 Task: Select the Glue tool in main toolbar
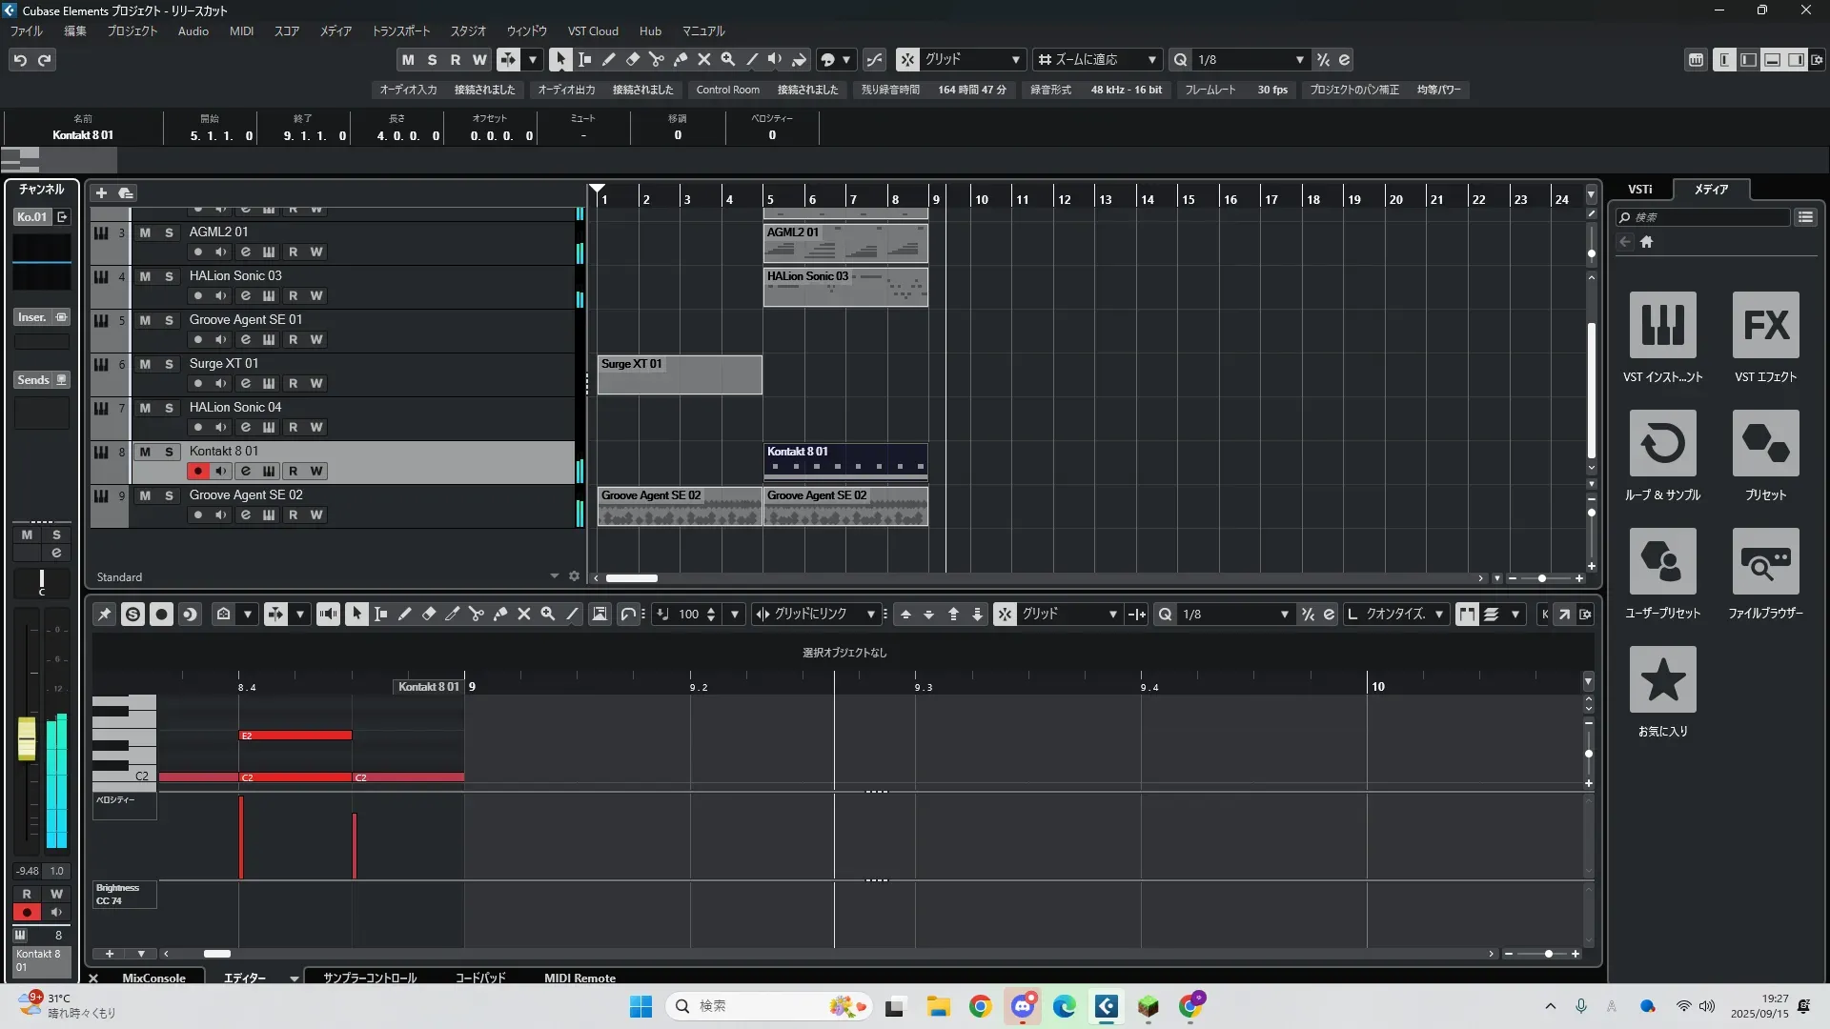click(681, 59)
